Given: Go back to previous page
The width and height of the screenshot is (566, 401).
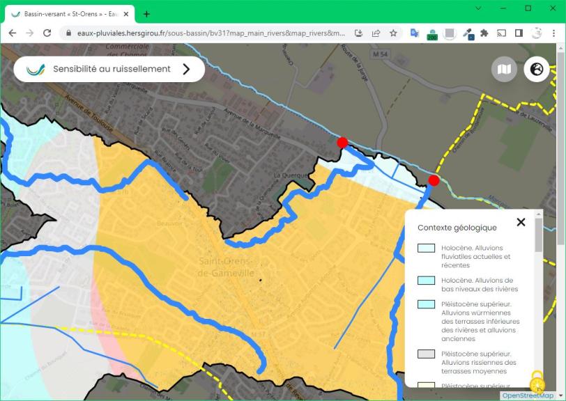Looking at the screenshot, I should (x=12, y=33).
